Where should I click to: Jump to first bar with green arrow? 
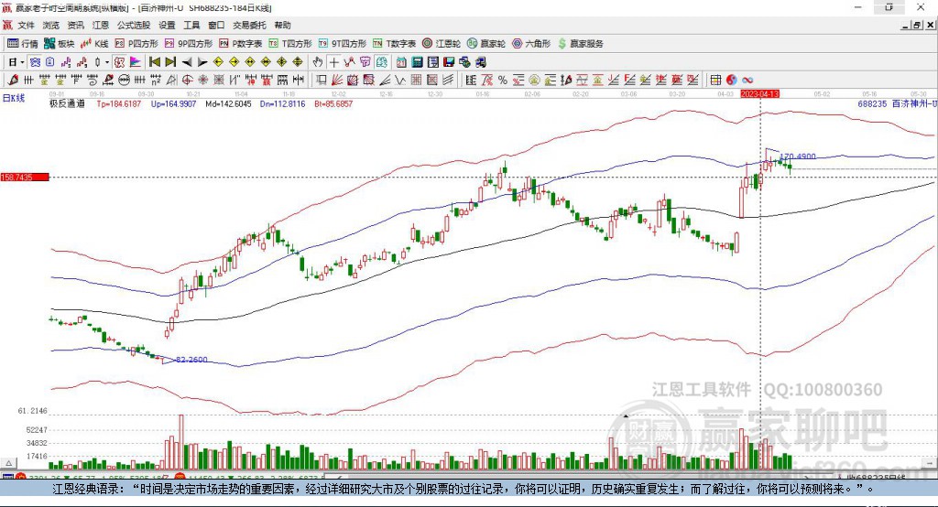154,62
